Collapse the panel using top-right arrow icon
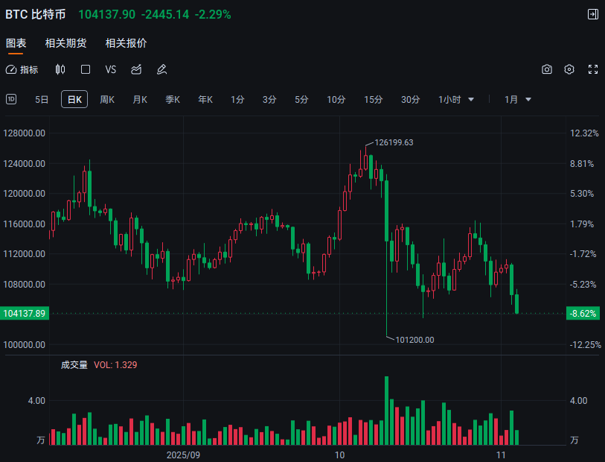Viewport: 605px width, 462px height. tap(592, 14)
